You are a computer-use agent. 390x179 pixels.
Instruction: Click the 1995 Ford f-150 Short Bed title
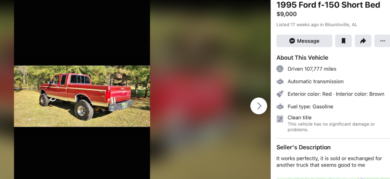coord(328,5)
